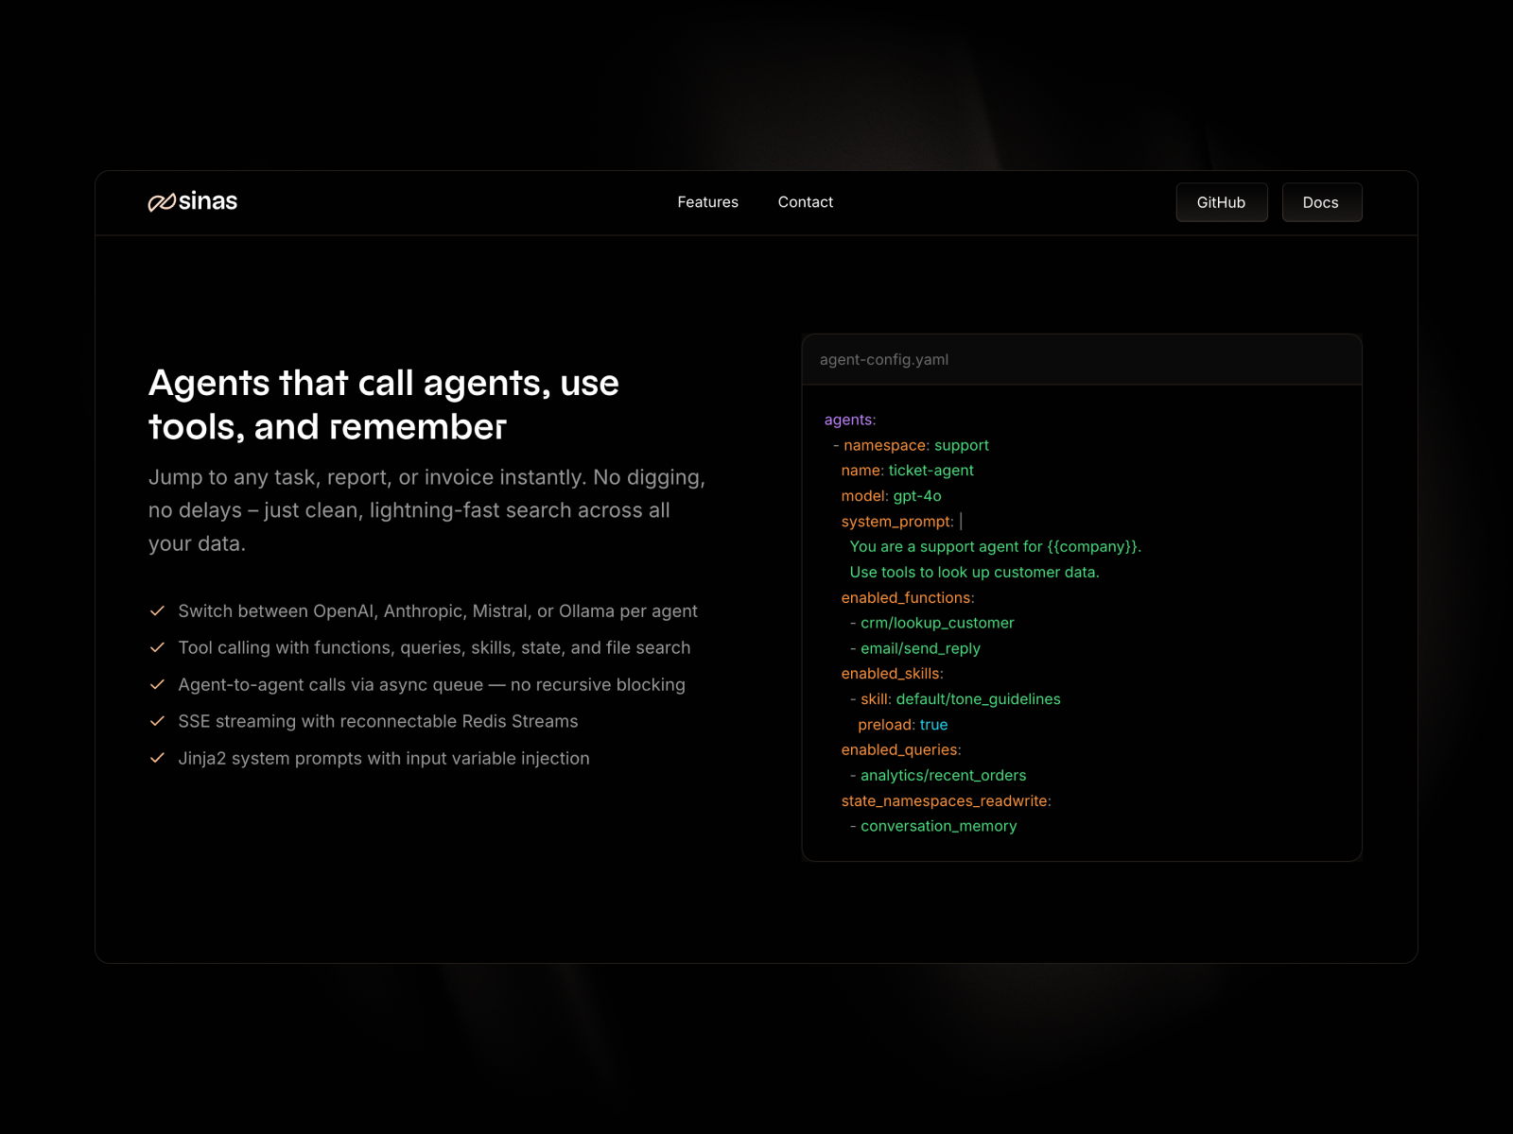Open the Contact nav item

click(806, 202)
